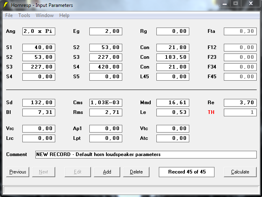This screenshot has width=262, height=197.
Task: Close the Hornresp window
Action: coord(251,4)
